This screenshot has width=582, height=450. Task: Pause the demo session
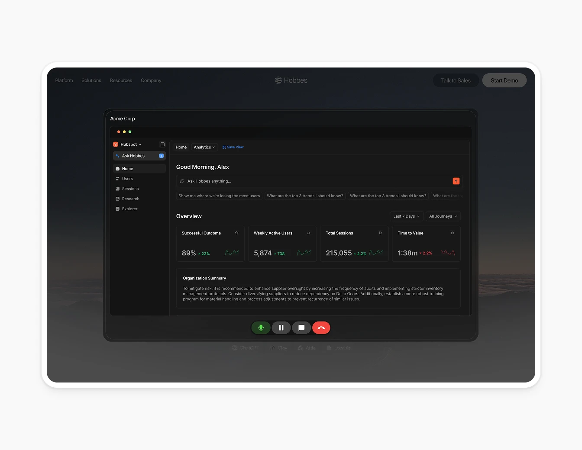[281, 328]
